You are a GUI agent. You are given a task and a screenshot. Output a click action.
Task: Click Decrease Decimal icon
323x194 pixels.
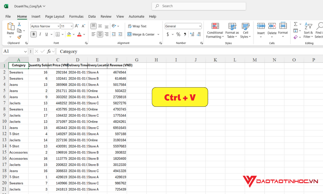pyautogui.click(x=199, y=34)
